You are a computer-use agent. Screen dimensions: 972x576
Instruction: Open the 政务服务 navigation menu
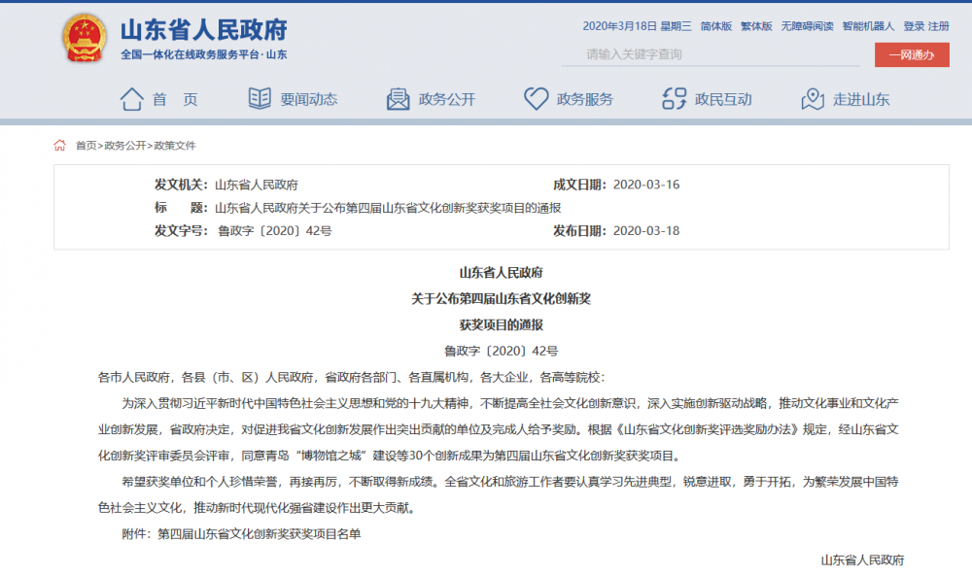point(584,99)
